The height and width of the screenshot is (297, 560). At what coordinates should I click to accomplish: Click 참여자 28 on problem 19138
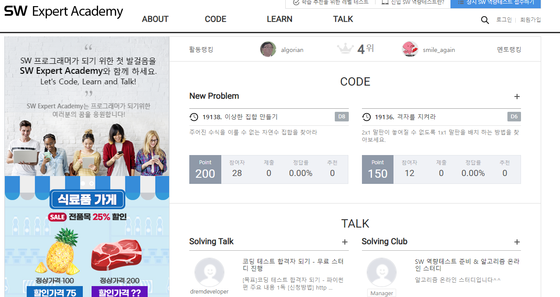coord(237,169)
